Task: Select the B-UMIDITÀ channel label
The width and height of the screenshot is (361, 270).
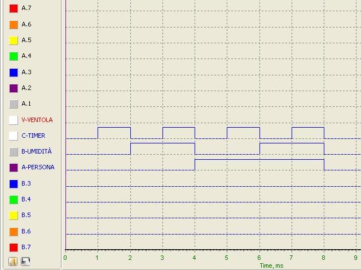Action: (x=36, y=151)
